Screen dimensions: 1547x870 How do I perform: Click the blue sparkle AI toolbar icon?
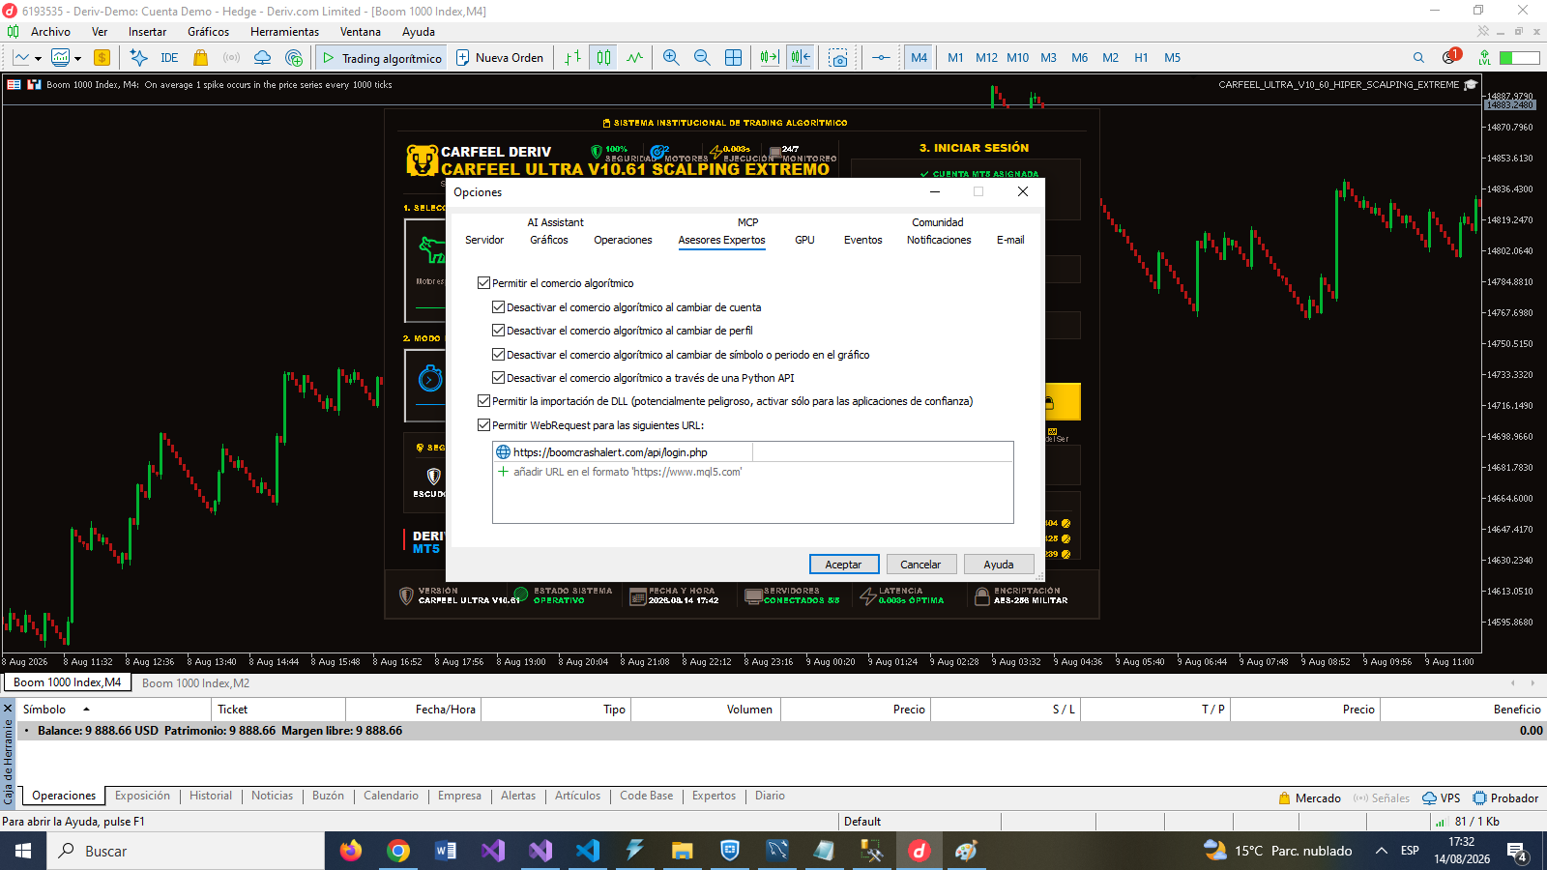[139, 58]
